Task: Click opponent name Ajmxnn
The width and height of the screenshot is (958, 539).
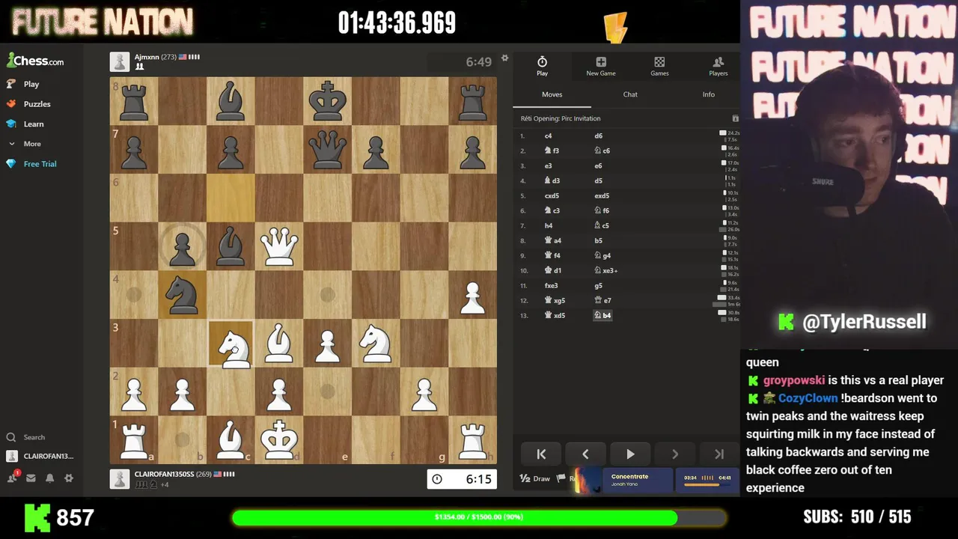Action: pos(146,57)
